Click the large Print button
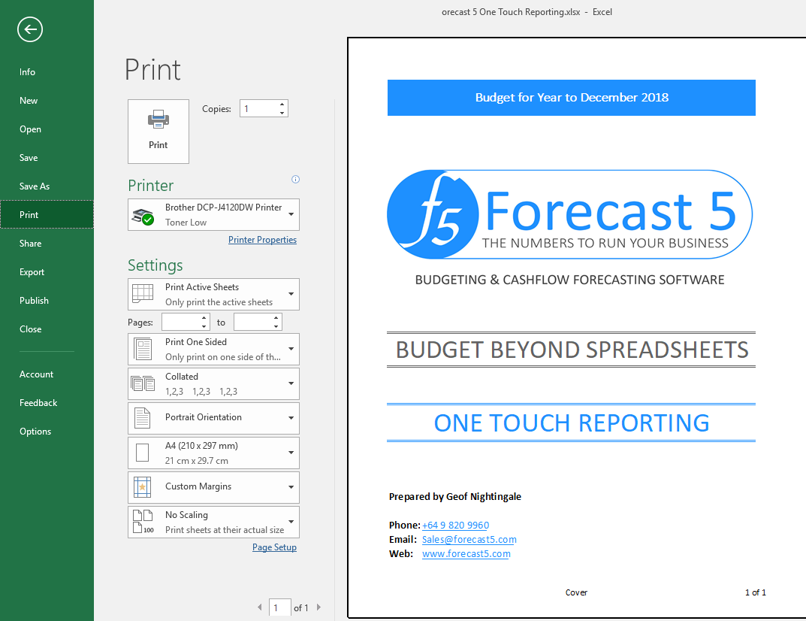Screen dimensions: 806x621 158,132
